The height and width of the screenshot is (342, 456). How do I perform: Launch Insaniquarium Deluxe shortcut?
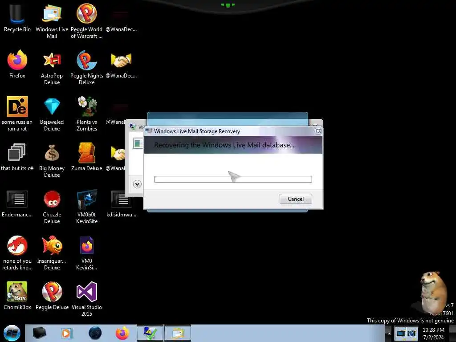pos(52,253)
